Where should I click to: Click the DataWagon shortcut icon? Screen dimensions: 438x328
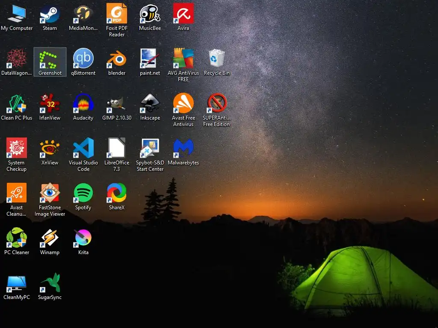click(17, 58)
